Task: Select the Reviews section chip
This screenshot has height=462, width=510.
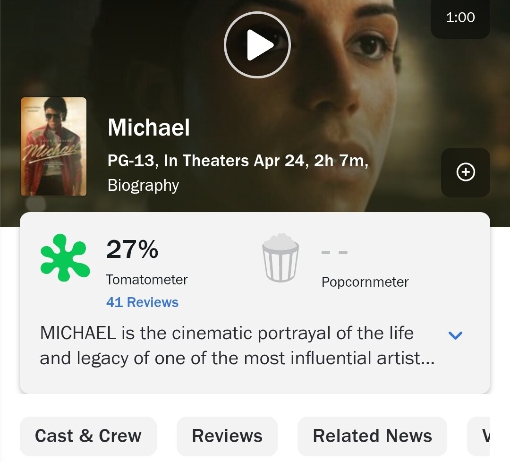Action: click(x=227, y=436)
